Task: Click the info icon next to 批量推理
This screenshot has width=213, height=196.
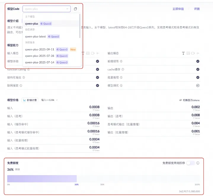Action: click(121, 77)
